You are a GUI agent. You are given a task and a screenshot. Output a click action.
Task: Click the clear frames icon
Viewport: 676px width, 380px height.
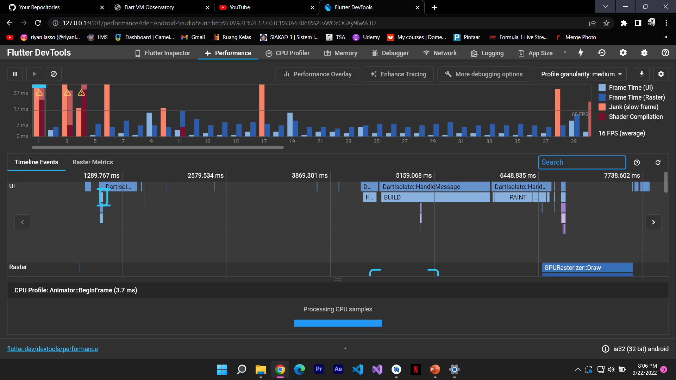54,74
